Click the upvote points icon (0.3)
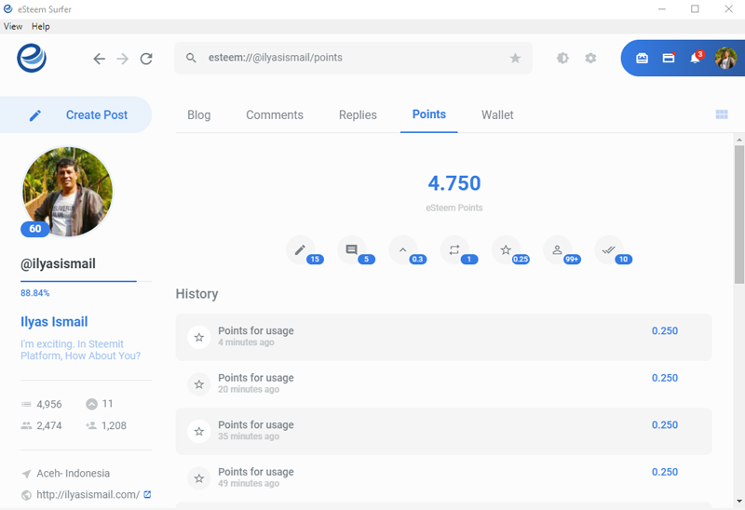 [403, 249]
